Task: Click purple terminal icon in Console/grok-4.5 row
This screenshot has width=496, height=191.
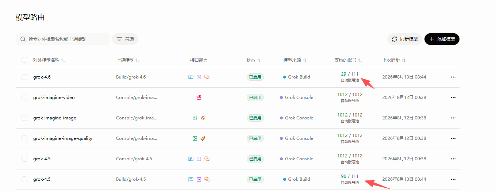Action: (199, 159)
